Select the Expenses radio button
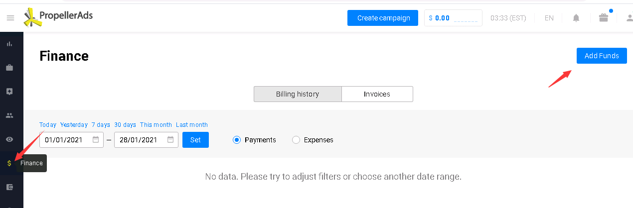Screen dimensions: 633x208 (296, 140)
